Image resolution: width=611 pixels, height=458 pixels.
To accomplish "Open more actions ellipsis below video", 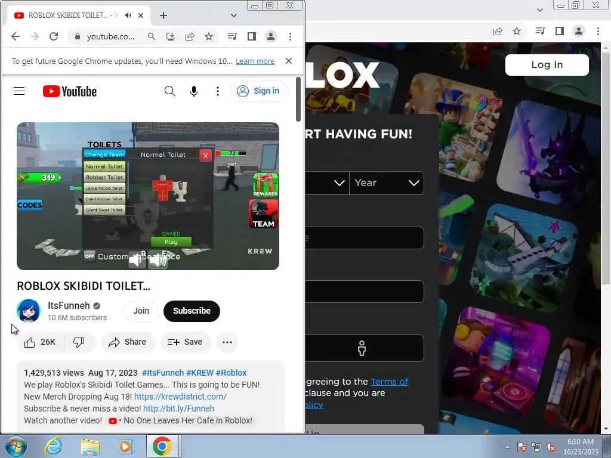I will 227,342.
